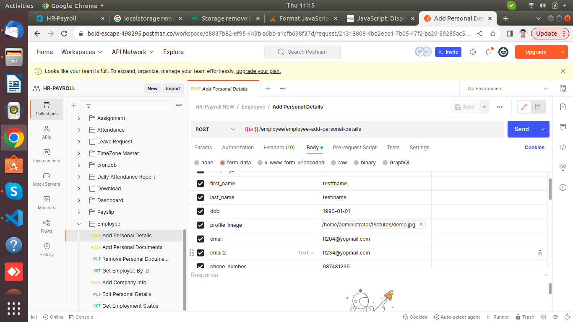Open the No Environment dropdown
The image size is (573, 322).
508,88
